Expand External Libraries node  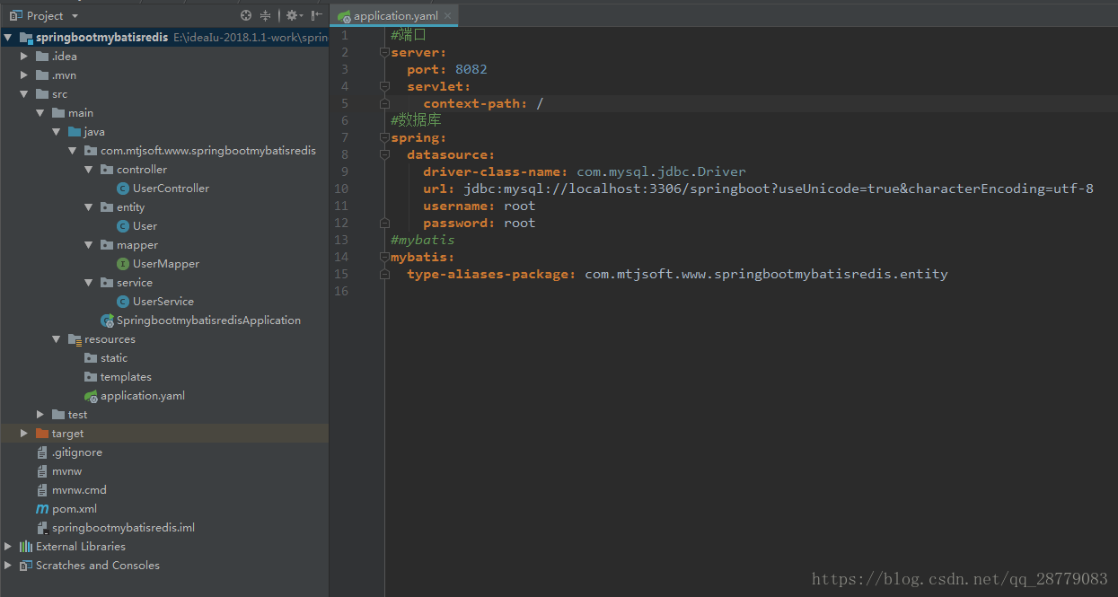point(8,547)
